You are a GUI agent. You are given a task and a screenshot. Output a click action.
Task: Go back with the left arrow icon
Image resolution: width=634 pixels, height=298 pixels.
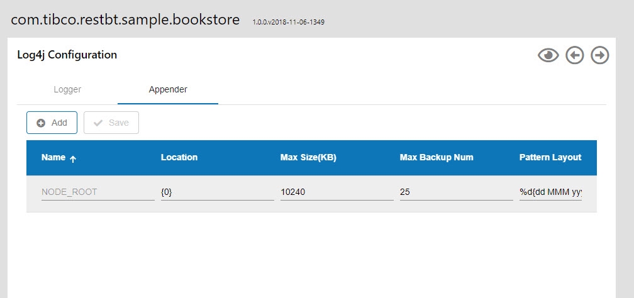click(x=575, y=55)
